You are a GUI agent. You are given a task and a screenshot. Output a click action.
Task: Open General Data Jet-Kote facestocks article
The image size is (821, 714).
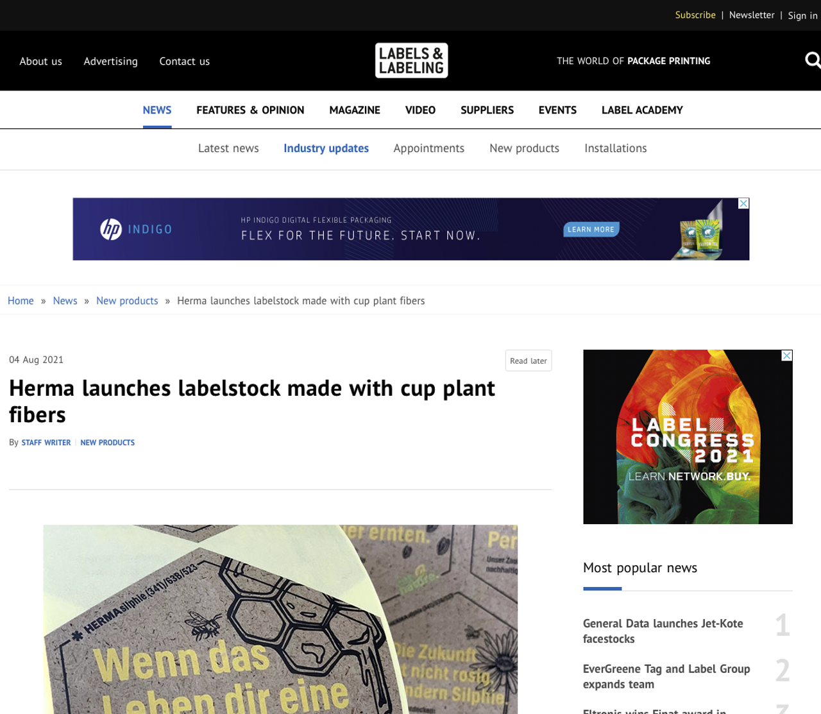coord(663,631)
